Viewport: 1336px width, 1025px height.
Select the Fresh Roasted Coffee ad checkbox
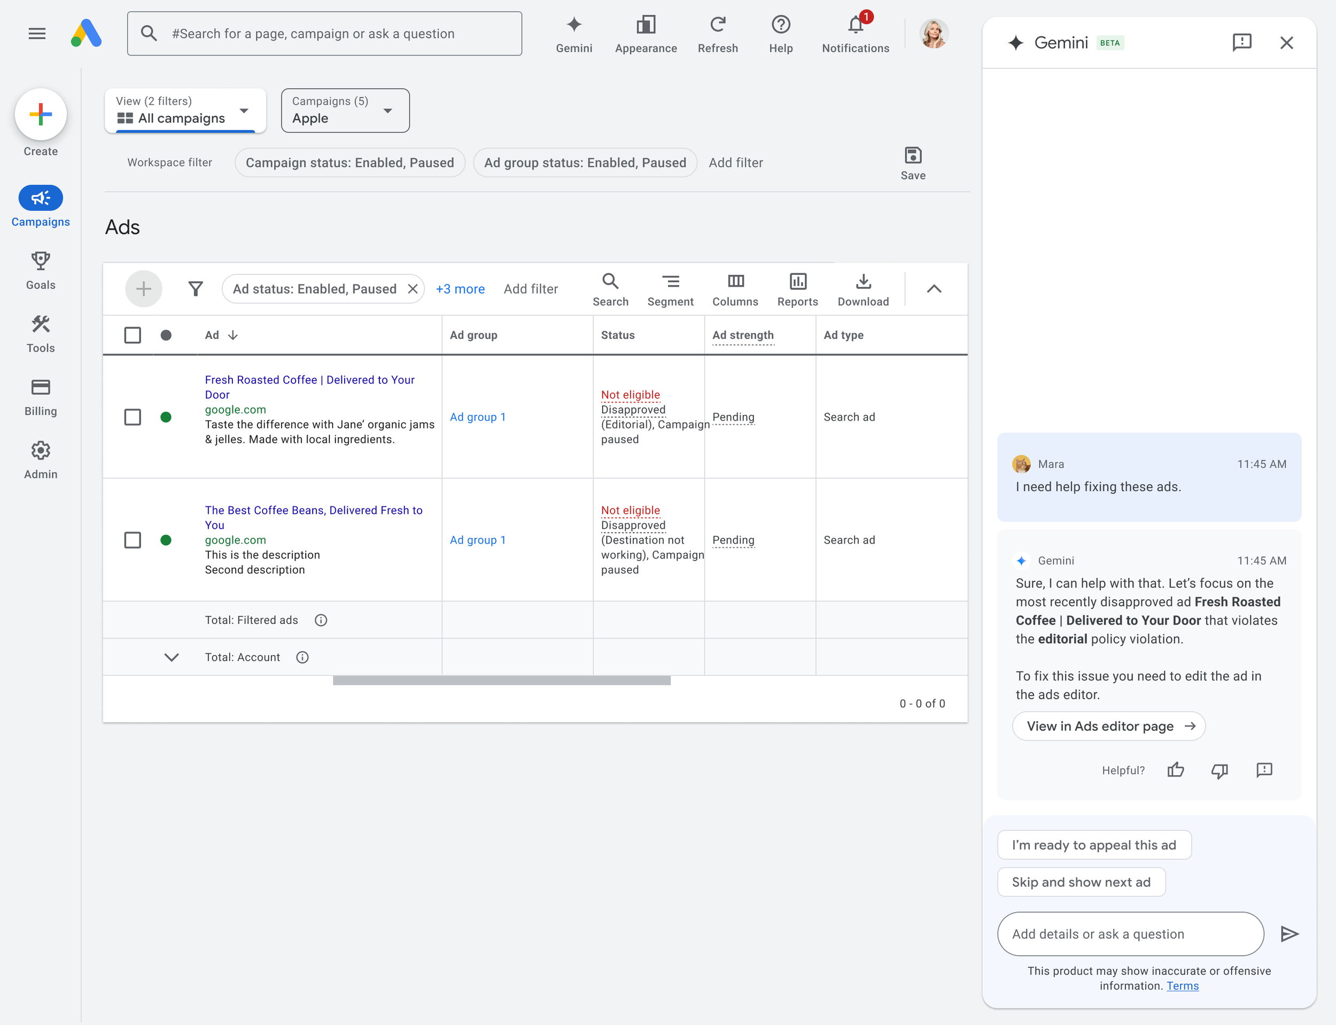click(x=133, y=417)
